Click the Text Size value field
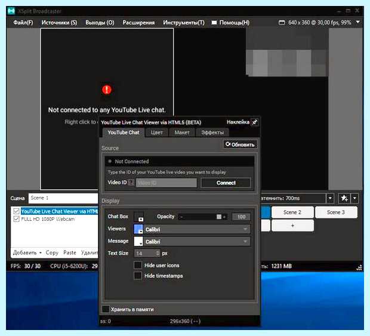The image size is (370, 336). click(145, 253)
